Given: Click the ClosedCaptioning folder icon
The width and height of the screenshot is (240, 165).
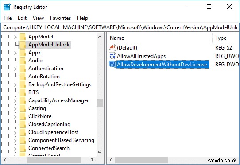Looking at the screenshot, I should click(x=23, y=124).
